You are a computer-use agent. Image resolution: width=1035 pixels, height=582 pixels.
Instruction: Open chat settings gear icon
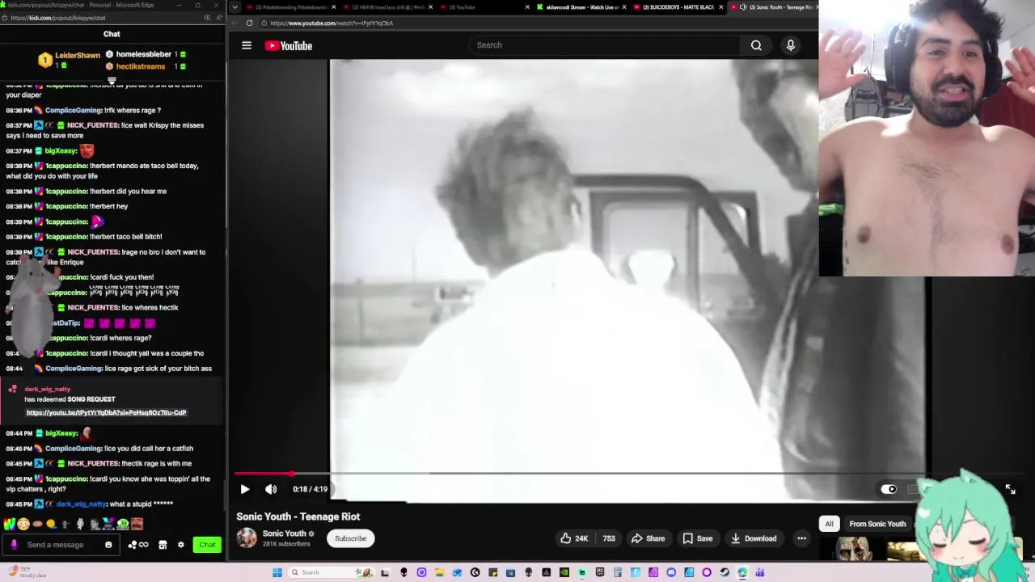pos(181,545)
